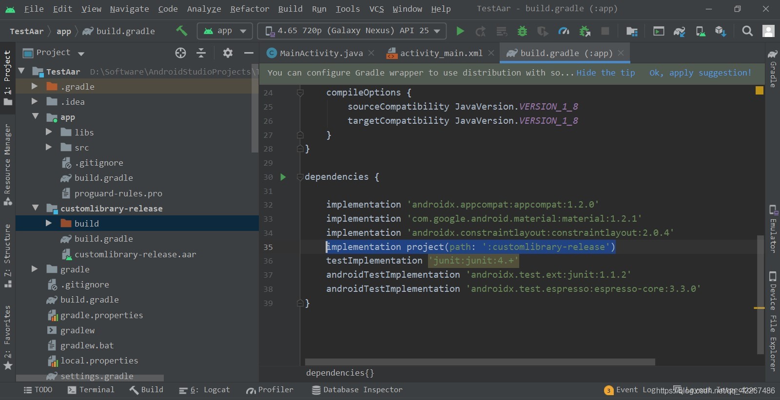Open the VCS menu
Viewport: 780px width, 400px height.
click(x=376, y=9)
